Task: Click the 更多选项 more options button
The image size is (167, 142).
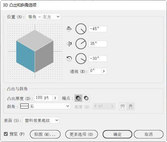Action: pyautogui.click(x=81, y=134)
